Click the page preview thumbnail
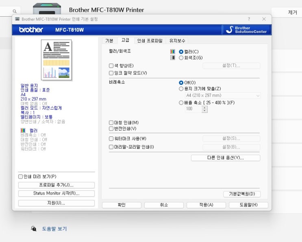The image size is (302, 242). click(x=56, y=60)
